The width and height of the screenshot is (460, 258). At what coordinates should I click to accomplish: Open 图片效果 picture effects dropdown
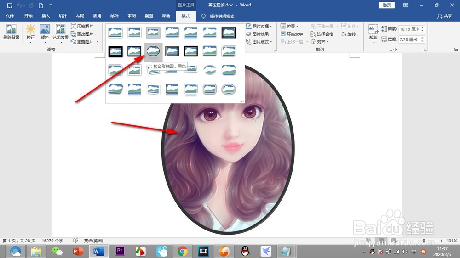(x=259, y=34)
